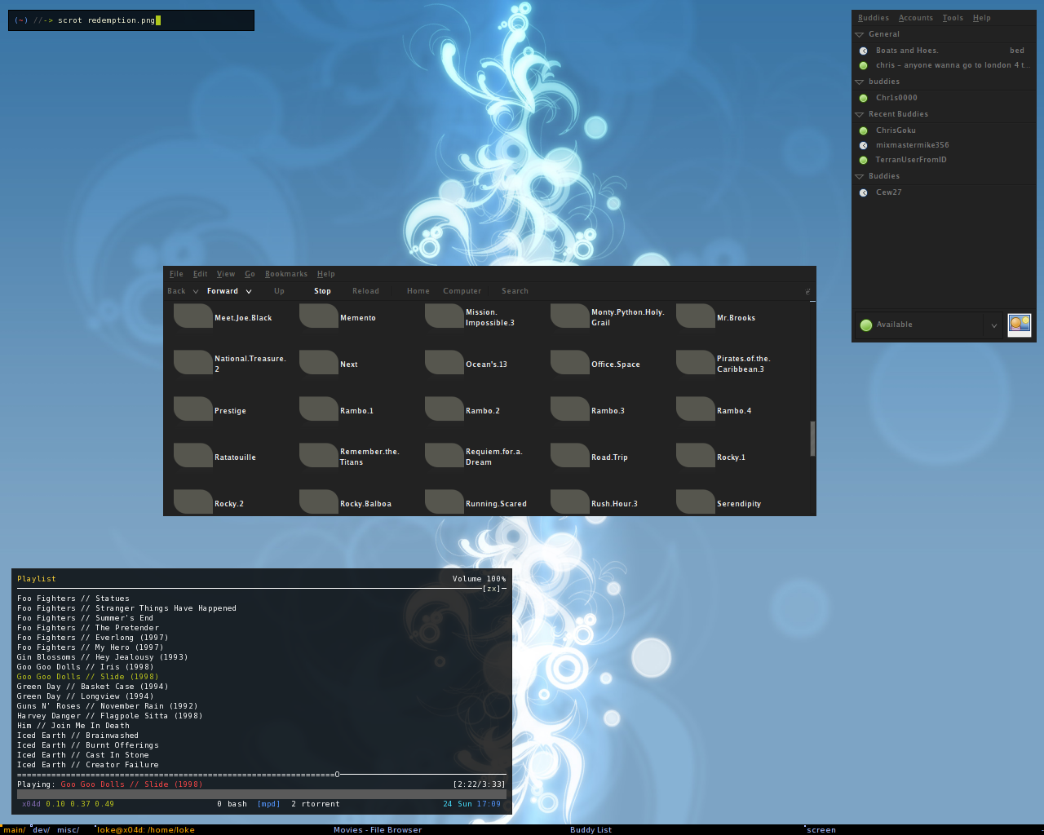Screen dimensions: 1044x835
Task: Open the Bookmarks menu in file browser
Action: (286, 274)
